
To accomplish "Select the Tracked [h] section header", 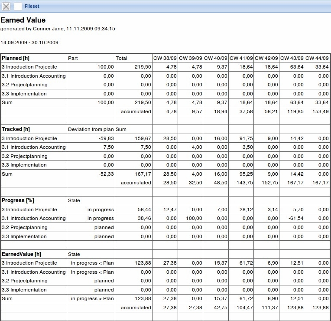I will (16, 129).
